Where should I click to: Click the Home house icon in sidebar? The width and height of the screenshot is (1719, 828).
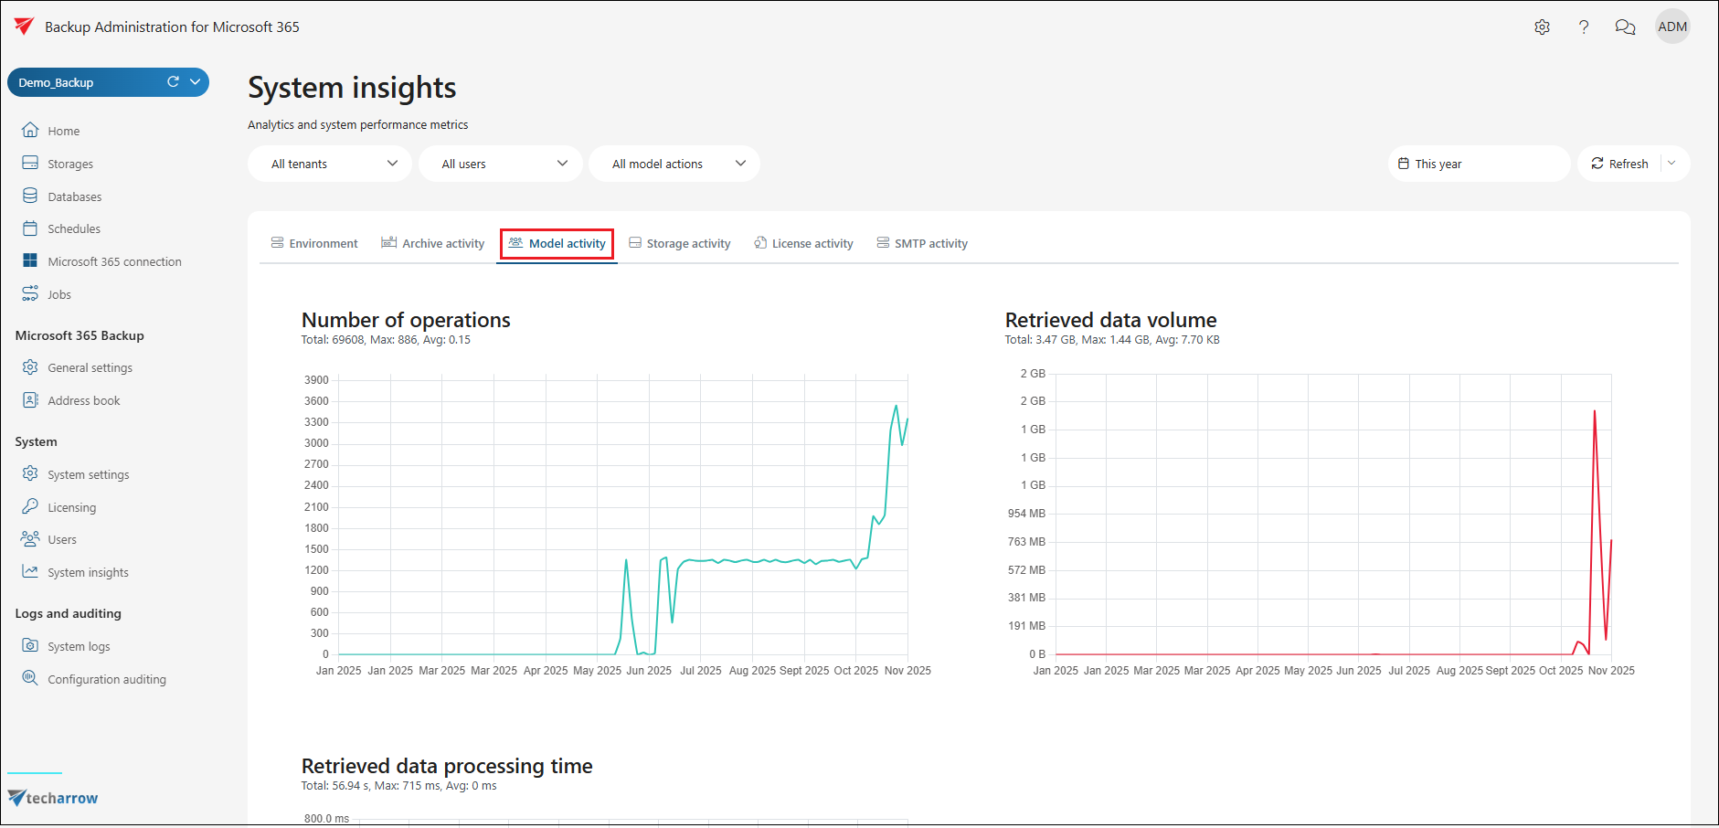pyautogui.click(x=30, y=131)
